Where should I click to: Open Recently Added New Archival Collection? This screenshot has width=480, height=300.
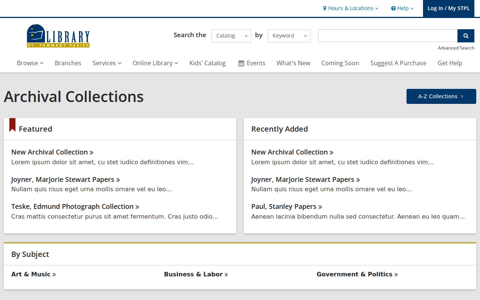[x=292, y=152]
